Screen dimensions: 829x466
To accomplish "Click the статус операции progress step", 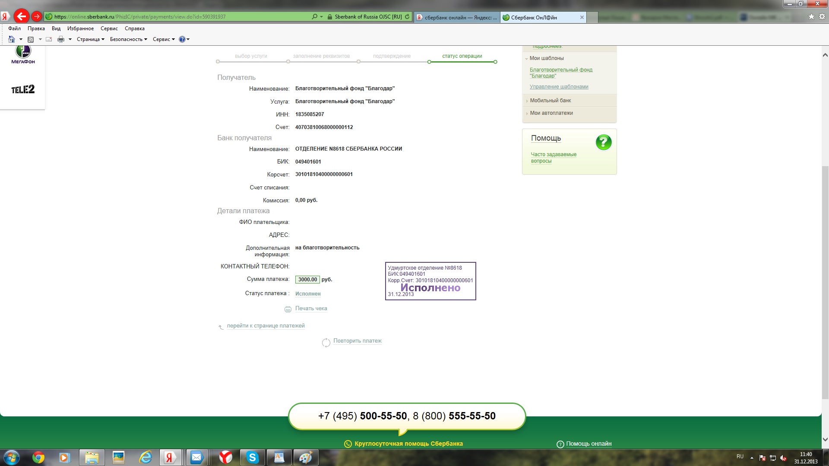I will tap(462, 56).
